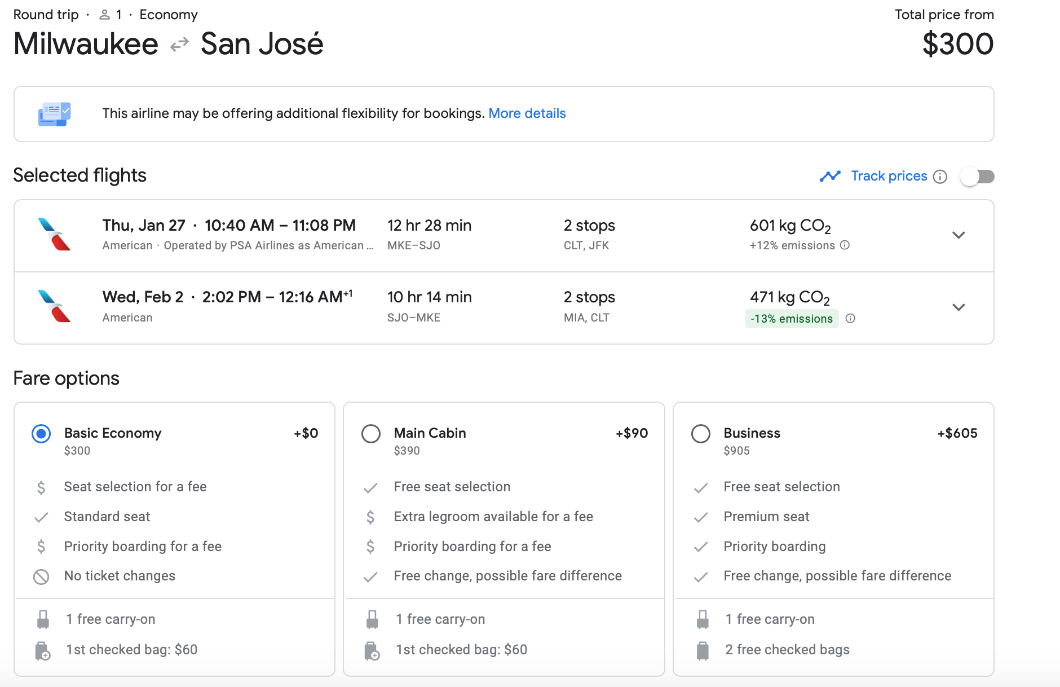Click checkmark beside Main Cabin Free change

pyautogui.click(x=370, y=576)
